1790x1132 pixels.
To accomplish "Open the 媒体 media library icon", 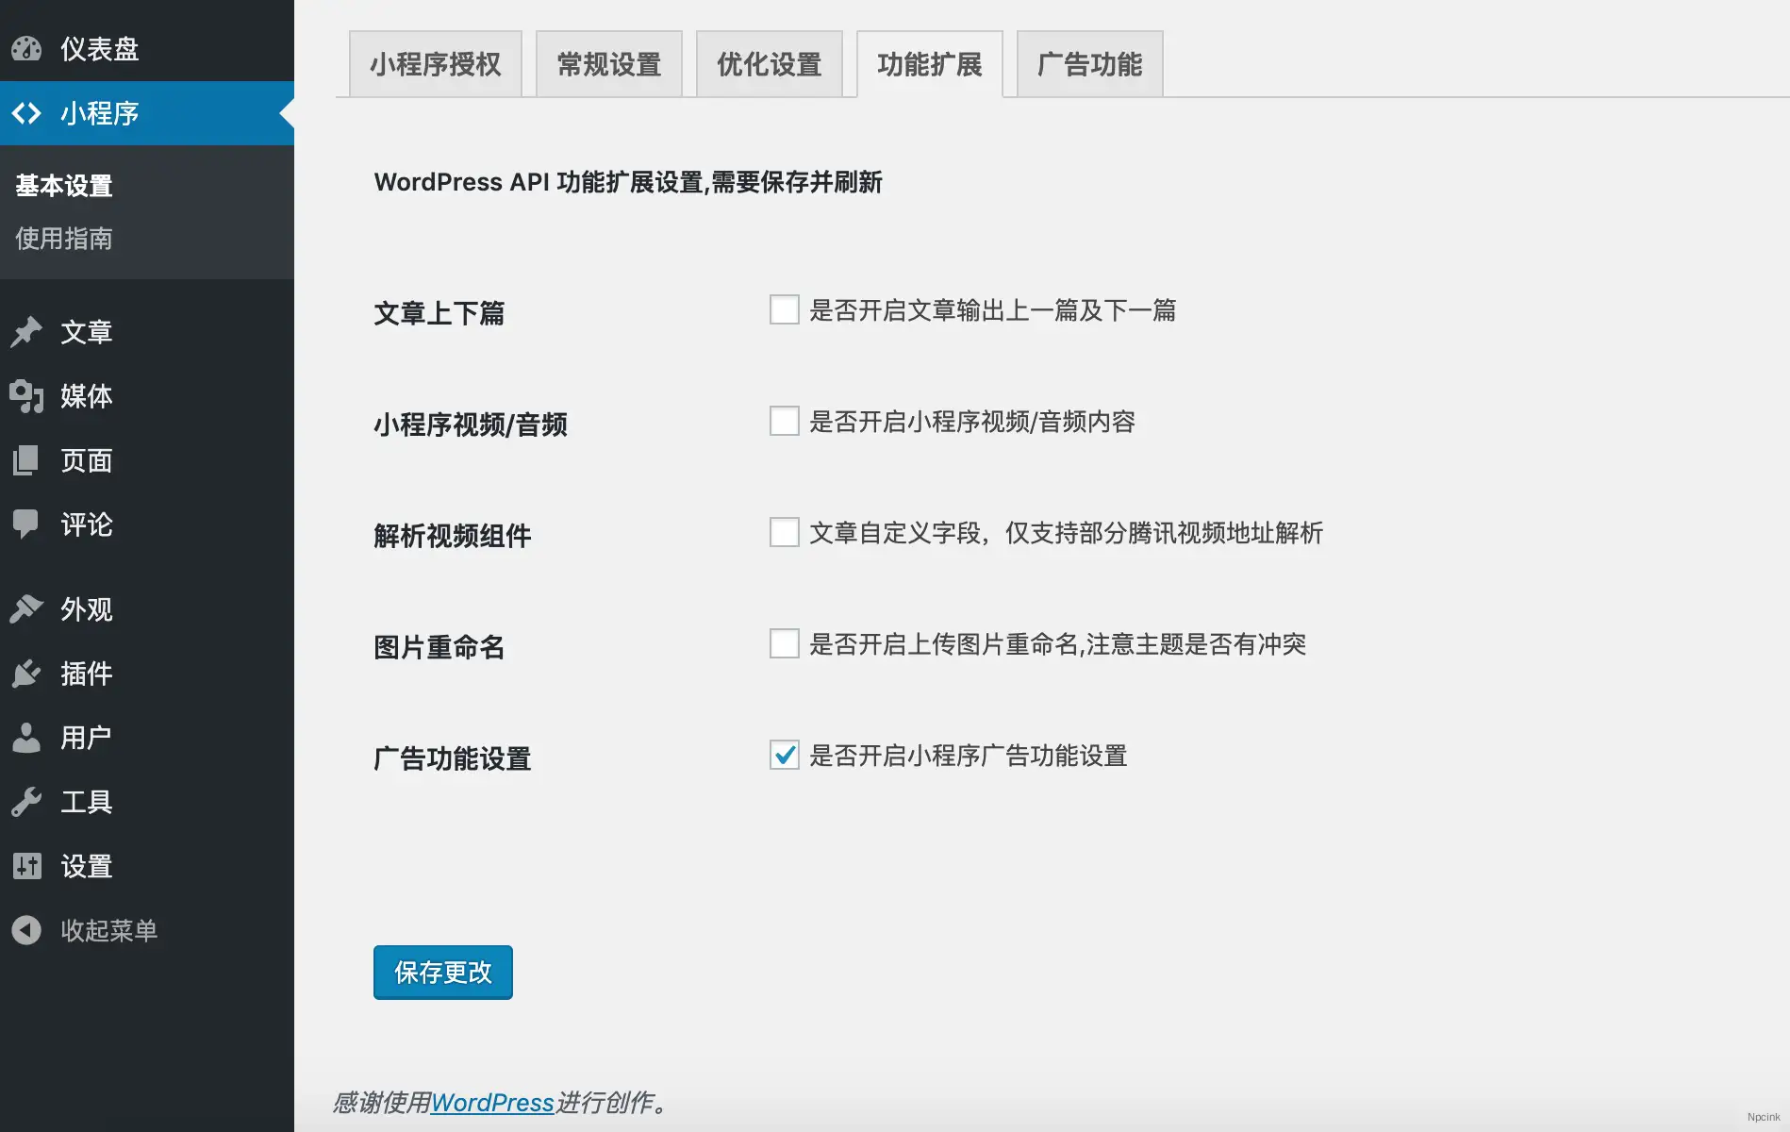I will click(x=27, y=397).
